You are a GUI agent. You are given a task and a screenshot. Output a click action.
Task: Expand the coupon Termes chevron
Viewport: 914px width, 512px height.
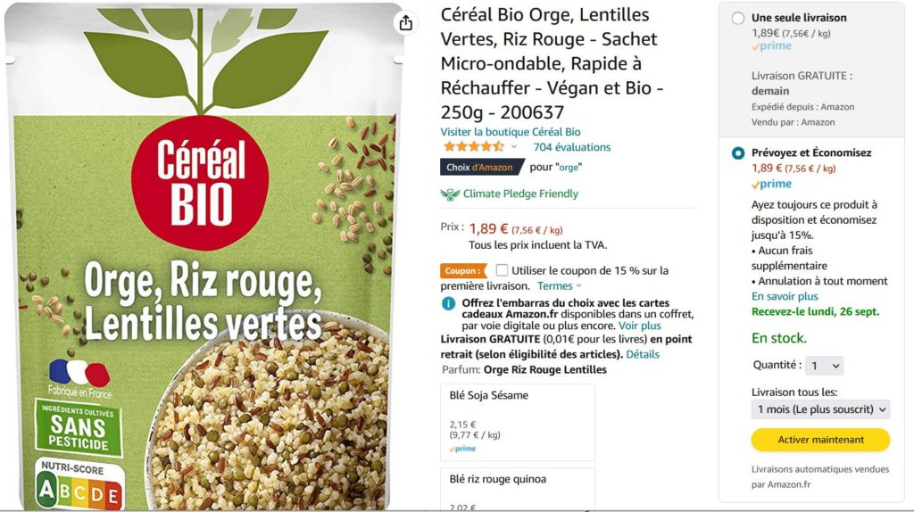[x=578, y=286]
